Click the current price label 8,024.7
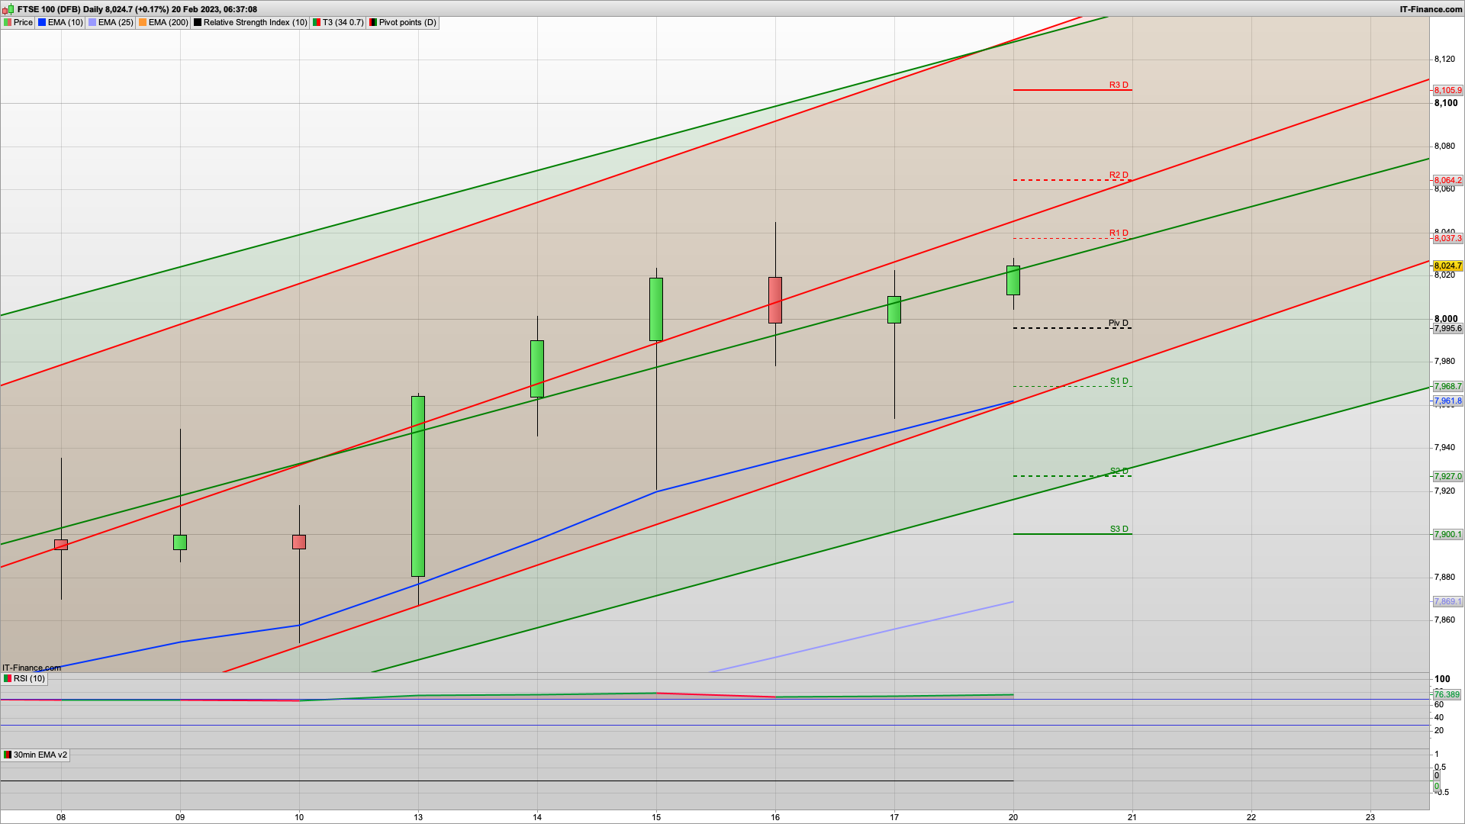 click(1447, 266)
